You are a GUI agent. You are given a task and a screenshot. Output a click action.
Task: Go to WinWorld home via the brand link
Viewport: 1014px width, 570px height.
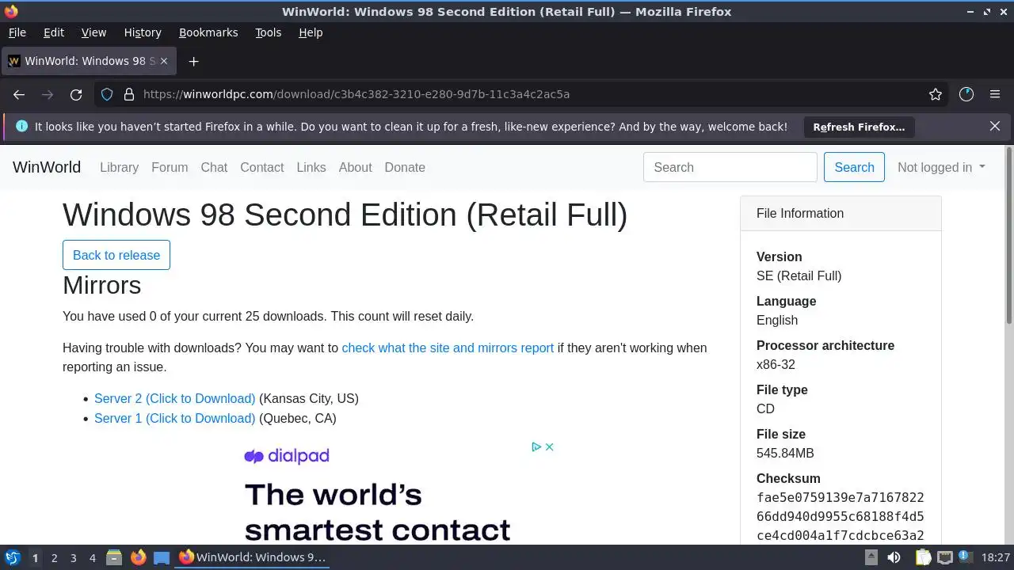coord(47,167)
